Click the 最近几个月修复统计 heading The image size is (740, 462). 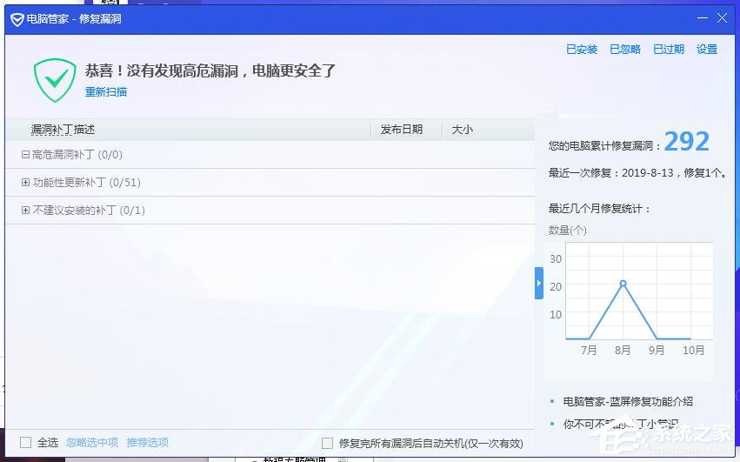tap(599, 208)
